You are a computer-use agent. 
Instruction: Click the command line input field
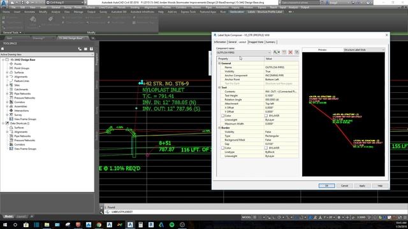[x=255, y=212]
